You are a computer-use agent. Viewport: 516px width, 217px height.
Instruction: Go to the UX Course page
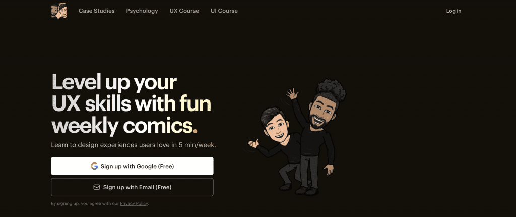184,11
